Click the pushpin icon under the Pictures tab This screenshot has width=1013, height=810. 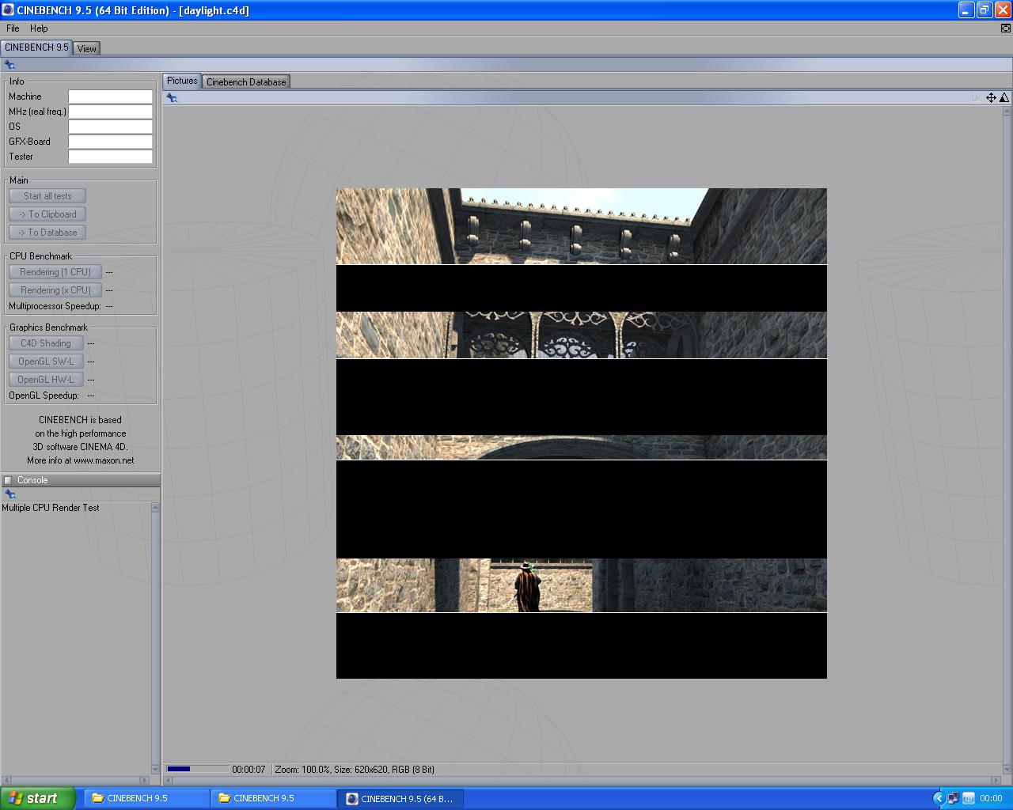[x=172, y=98]
